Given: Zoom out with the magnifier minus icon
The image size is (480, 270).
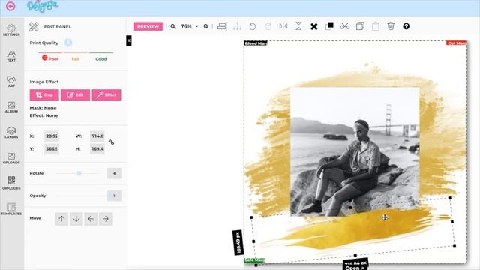Looking at the screenshot, I should 173,27.
